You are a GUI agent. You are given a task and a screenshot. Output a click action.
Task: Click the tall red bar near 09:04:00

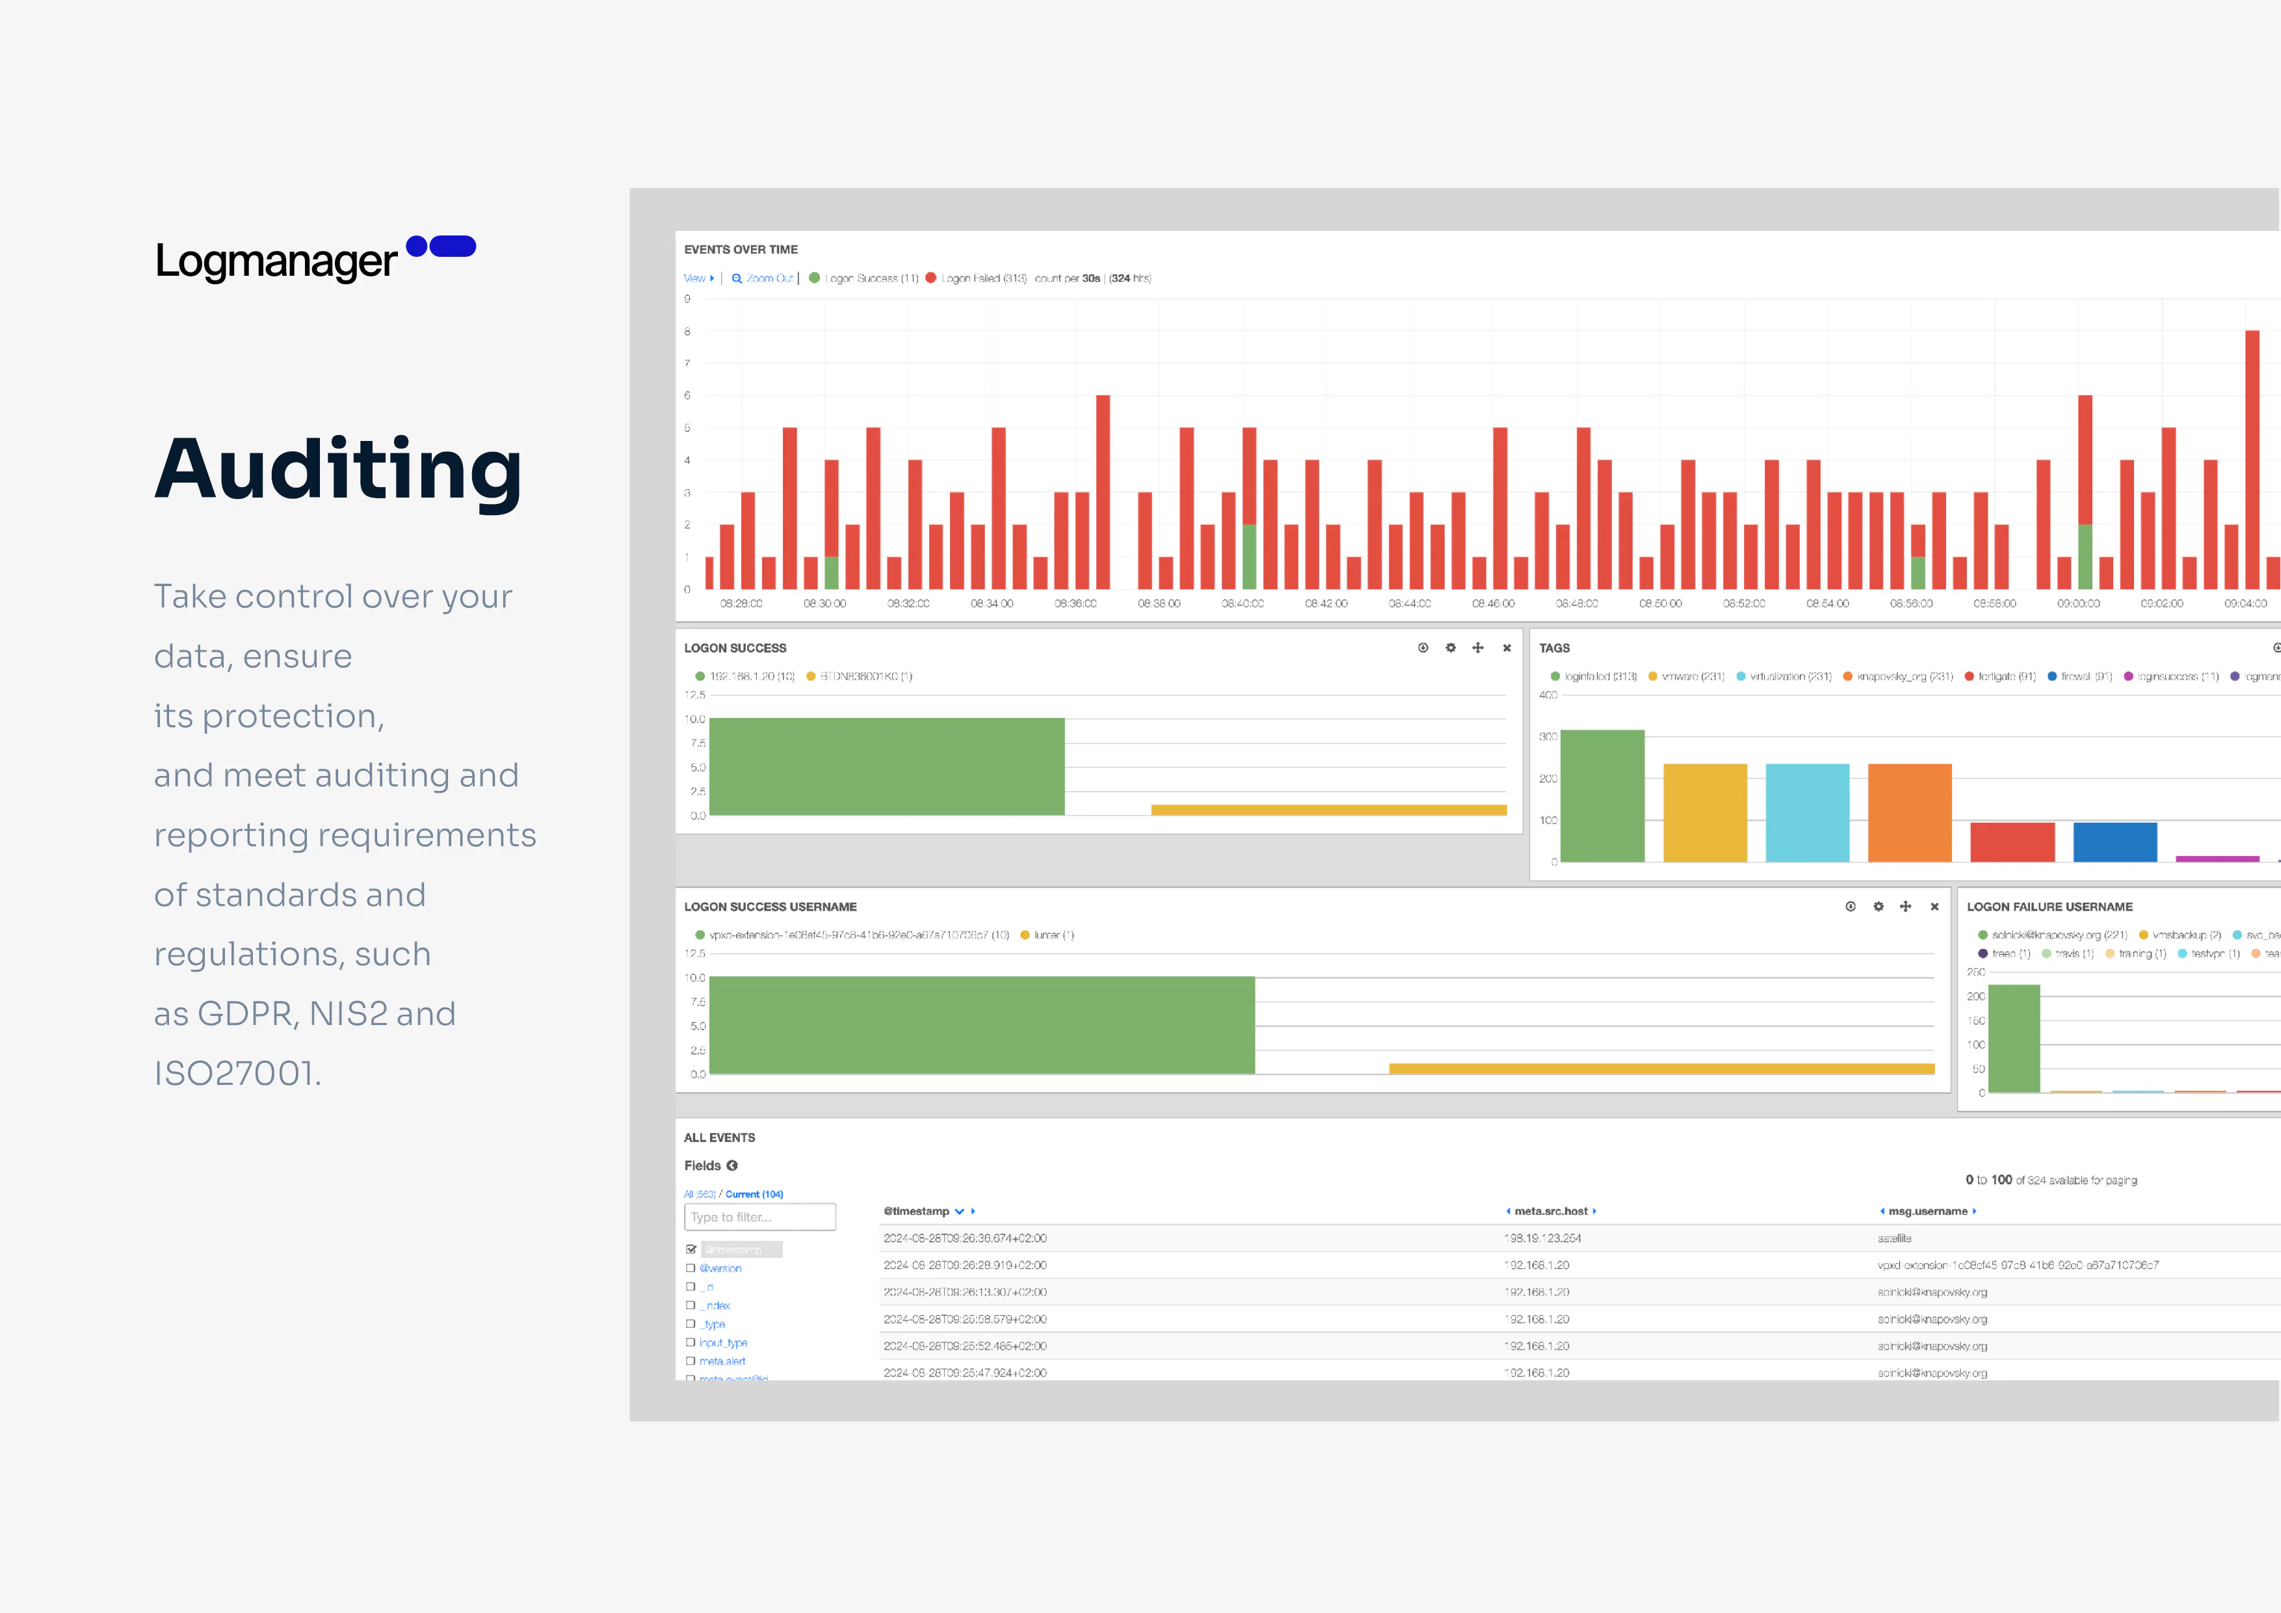[2252, 460]
